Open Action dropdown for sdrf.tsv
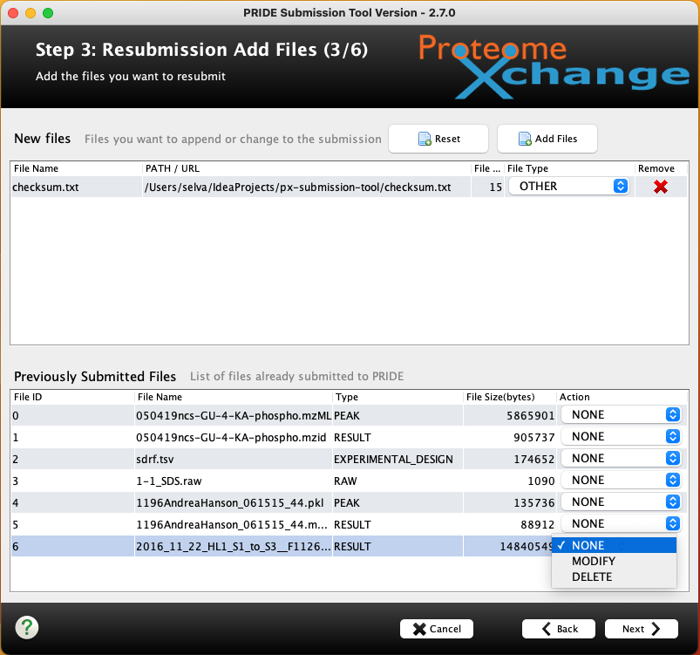The width and height of the screenshot is (700, 655). click(x=621, y=459)
